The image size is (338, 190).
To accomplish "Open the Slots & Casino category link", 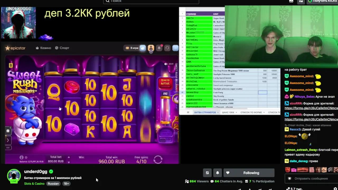I will click(x=34, y=184).
